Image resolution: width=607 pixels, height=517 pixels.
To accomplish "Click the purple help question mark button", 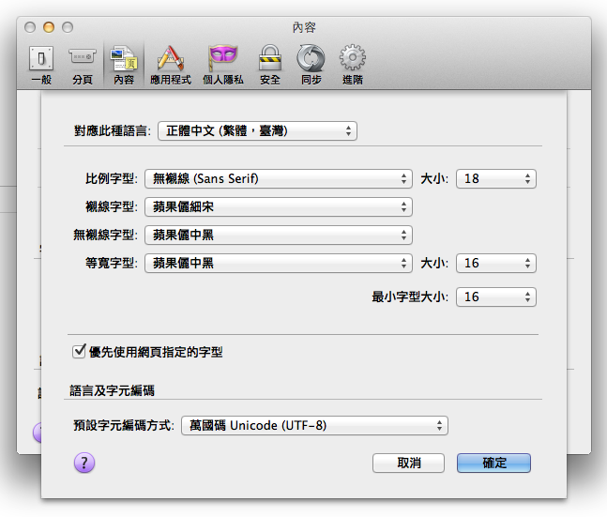I will [84, 463].
